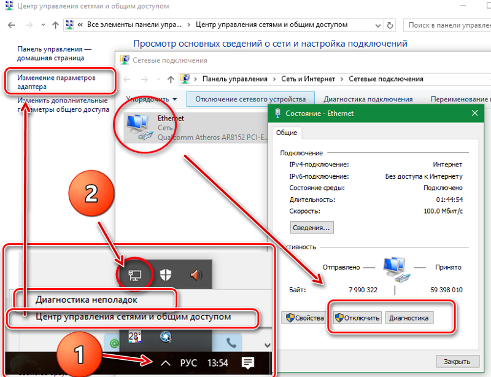Click forward arrow in Control Panel window
The height and width of the screenshot is (377, 491).
[x=29, y=25]
